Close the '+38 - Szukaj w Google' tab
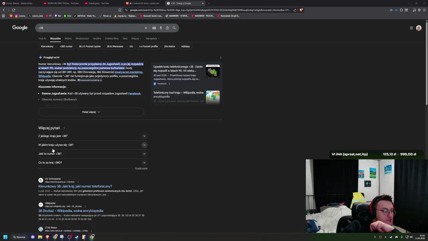 pos(202,3)
